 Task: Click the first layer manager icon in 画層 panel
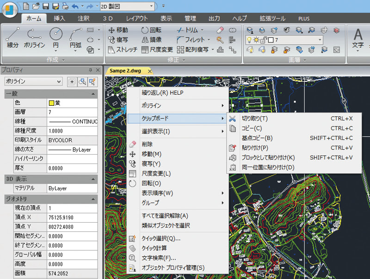pyautogui.click(x=250, y=30)
